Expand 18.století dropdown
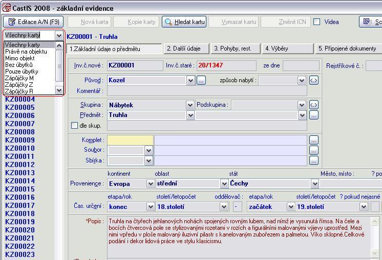The image size is (382, 260). (x=224, y=207)
